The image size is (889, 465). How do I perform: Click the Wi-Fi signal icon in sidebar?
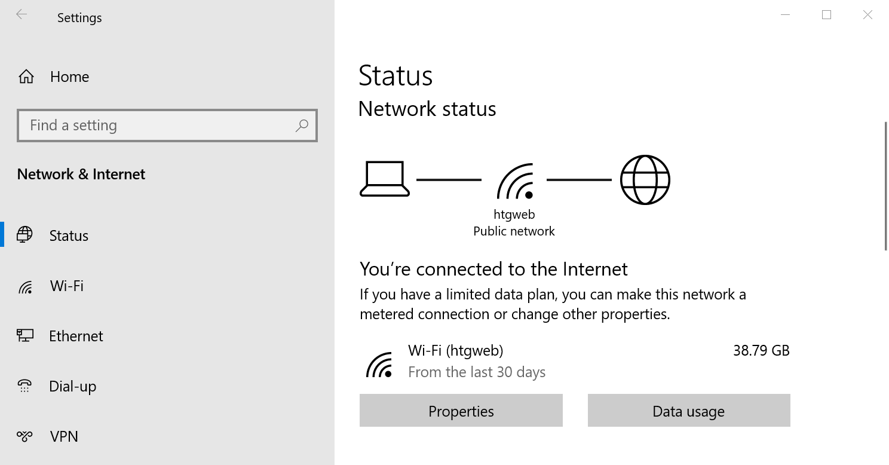(x=24, y=286)
